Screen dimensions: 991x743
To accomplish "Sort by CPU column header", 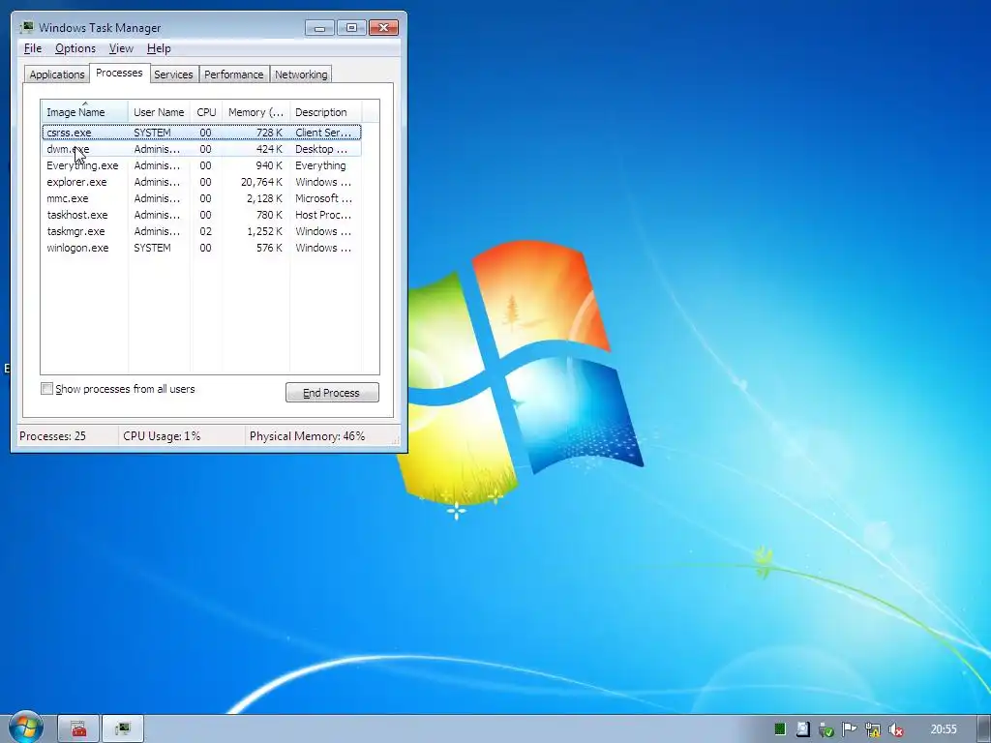I will pos(206,112).
